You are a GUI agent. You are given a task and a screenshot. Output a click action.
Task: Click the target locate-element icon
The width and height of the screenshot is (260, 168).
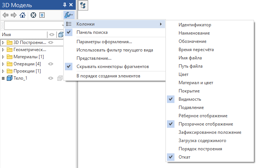tap(33, 15)
